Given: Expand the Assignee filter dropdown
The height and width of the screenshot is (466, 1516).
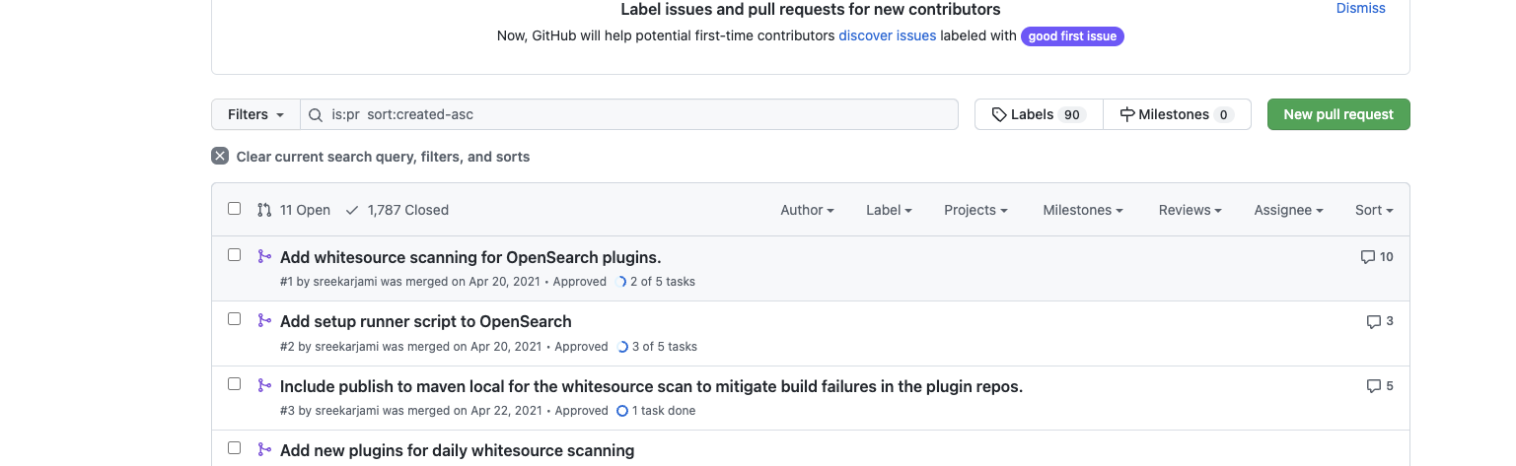Looking at the screenshot, I should pyautogui.click(x=1289, y=210).
